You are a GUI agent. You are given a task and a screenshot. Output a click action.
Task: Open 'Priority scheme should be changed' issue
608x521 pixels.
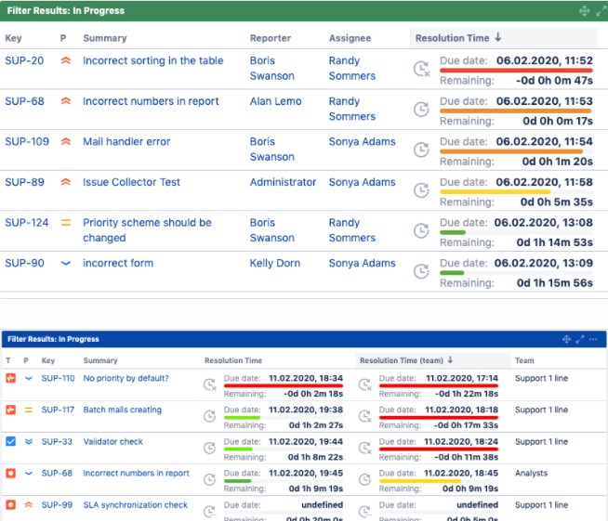(x=147, y=230)
